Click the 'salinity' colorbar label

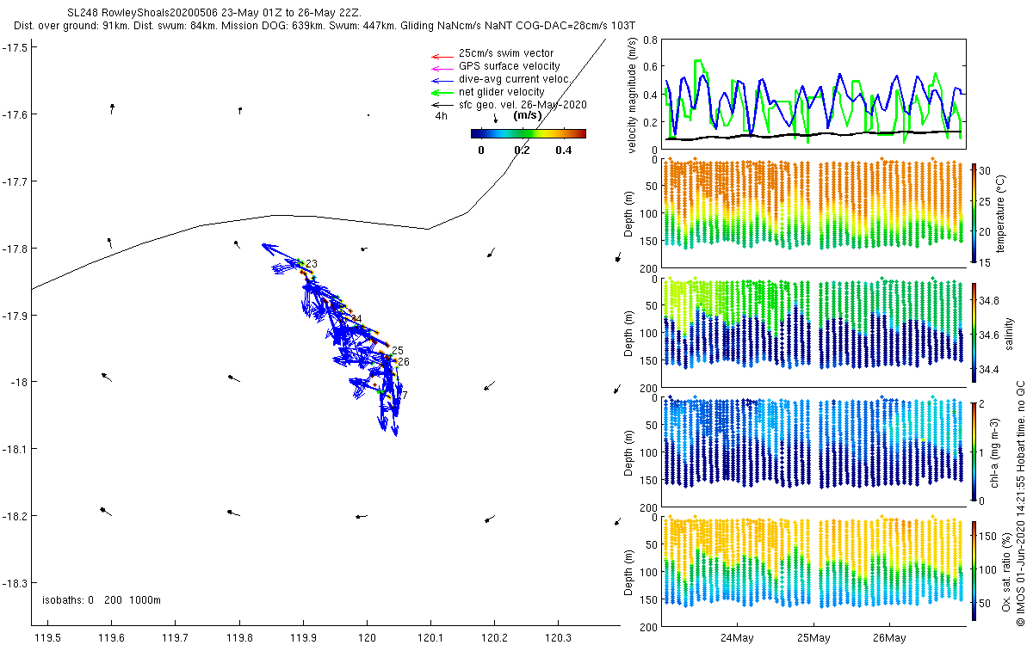pyautogui.click(x=1012, y=332)
